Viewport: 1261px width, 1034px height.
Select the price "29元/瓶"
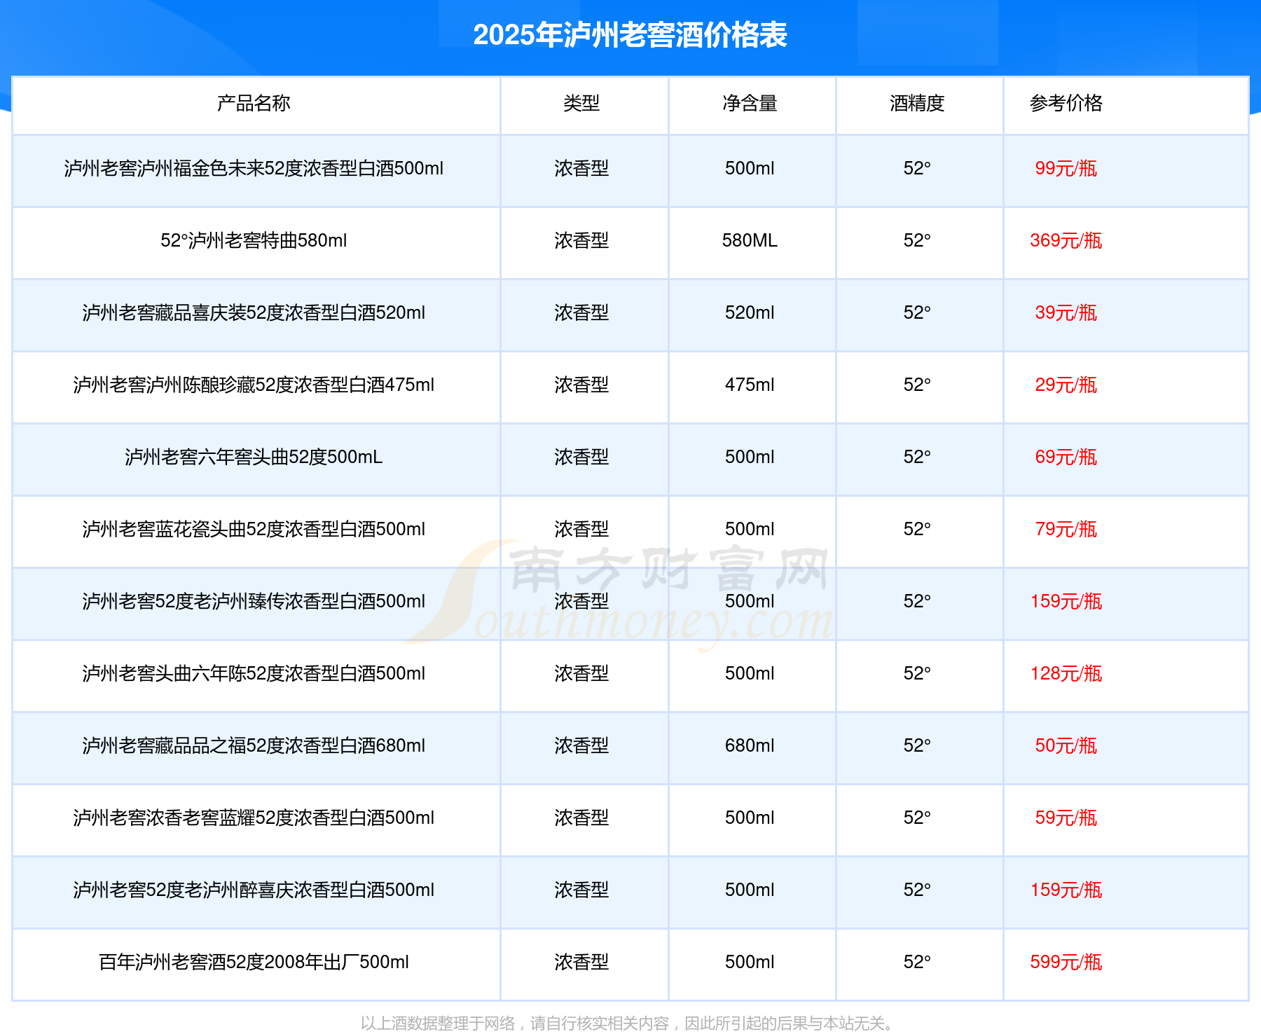pyautogui.click(x=1066, y=385)
